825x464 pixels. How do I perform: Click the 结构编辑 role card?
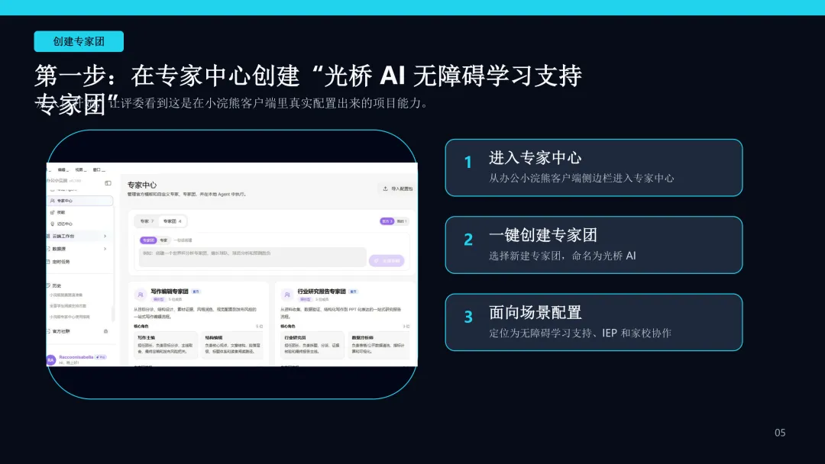[x=232, y=345]
